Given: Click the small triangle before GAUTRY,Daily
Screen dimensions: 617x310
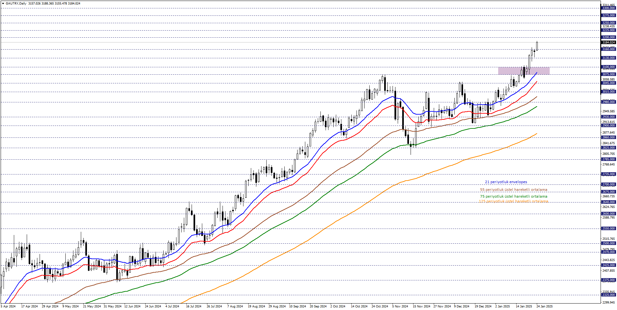Looking at the screenshot, I should point(3,4).
